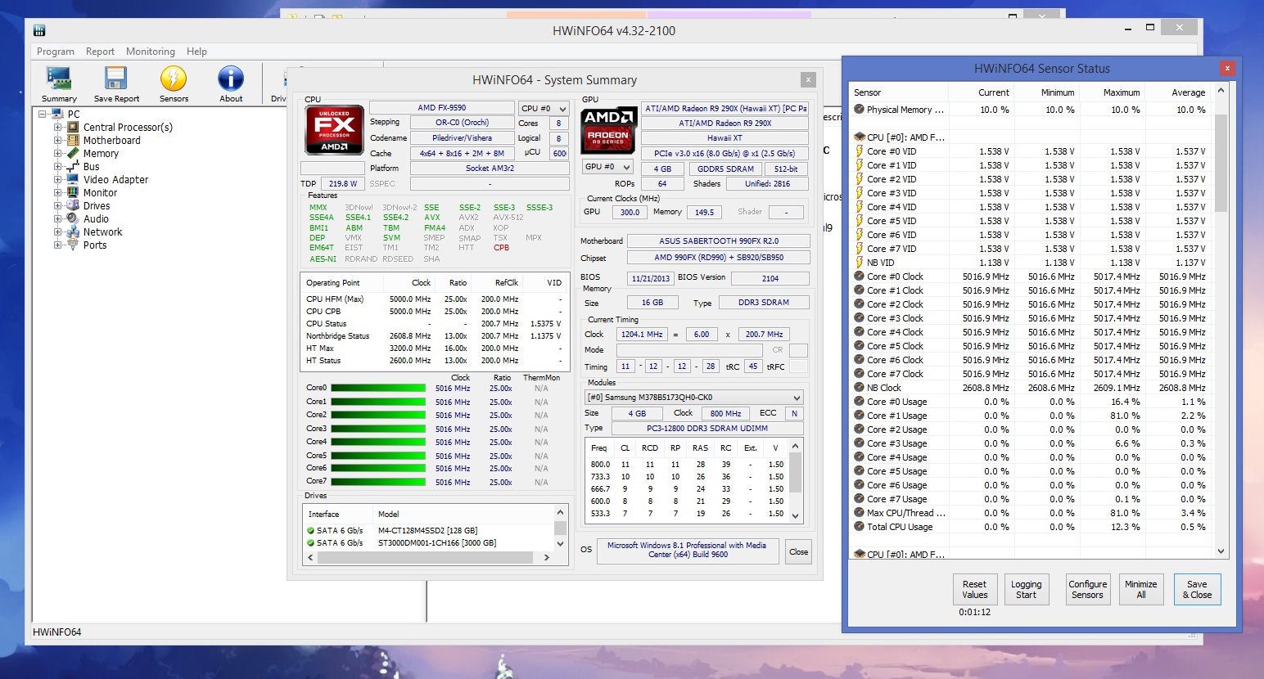Open the Program menu
The image size is (1264, 679).
tap(56, 52)
